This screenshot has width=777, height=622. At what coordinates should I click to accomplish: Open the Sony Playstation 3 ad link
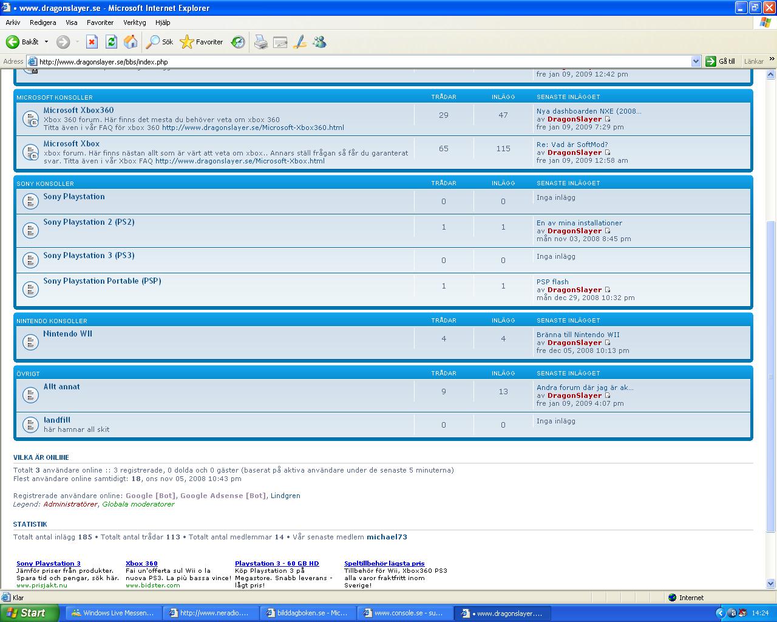pyautogui.click(x=49, y=564)
